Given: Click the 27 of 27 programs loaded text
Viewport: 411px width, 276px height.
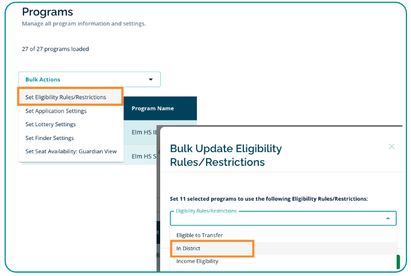Looking at the screenshot, I should [55, 49].
